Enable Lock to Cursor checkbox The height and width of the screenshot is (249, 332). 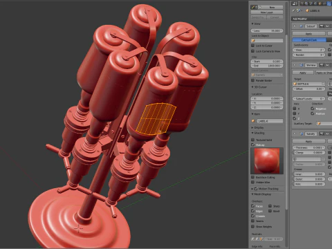click(252, 46)
